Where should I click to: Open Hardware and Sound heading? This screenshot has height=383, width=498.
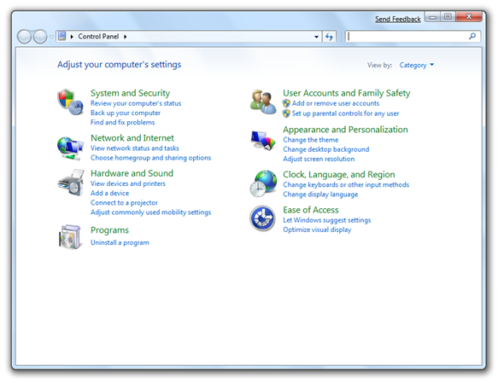point(132,173)
